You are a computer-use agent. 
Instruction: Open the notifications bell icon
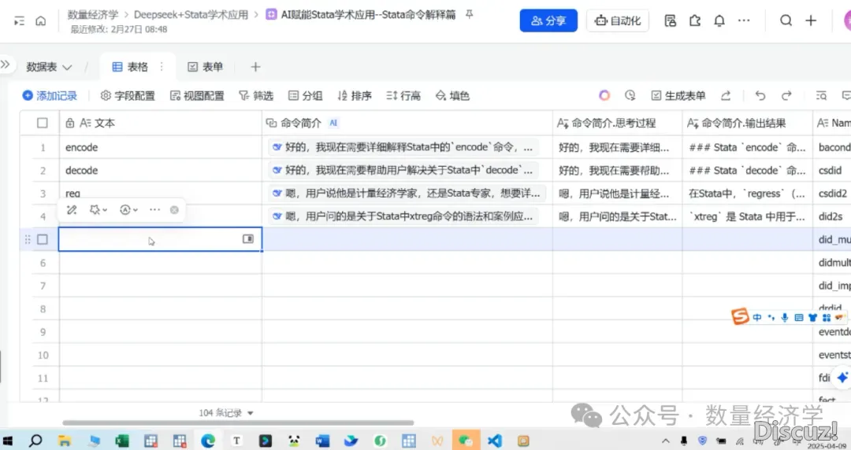pos(719,21)
